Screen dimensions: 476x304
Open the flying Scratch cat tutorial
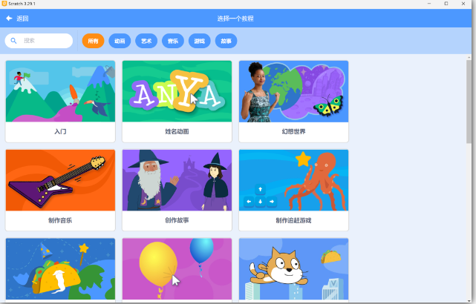[293, 270]
